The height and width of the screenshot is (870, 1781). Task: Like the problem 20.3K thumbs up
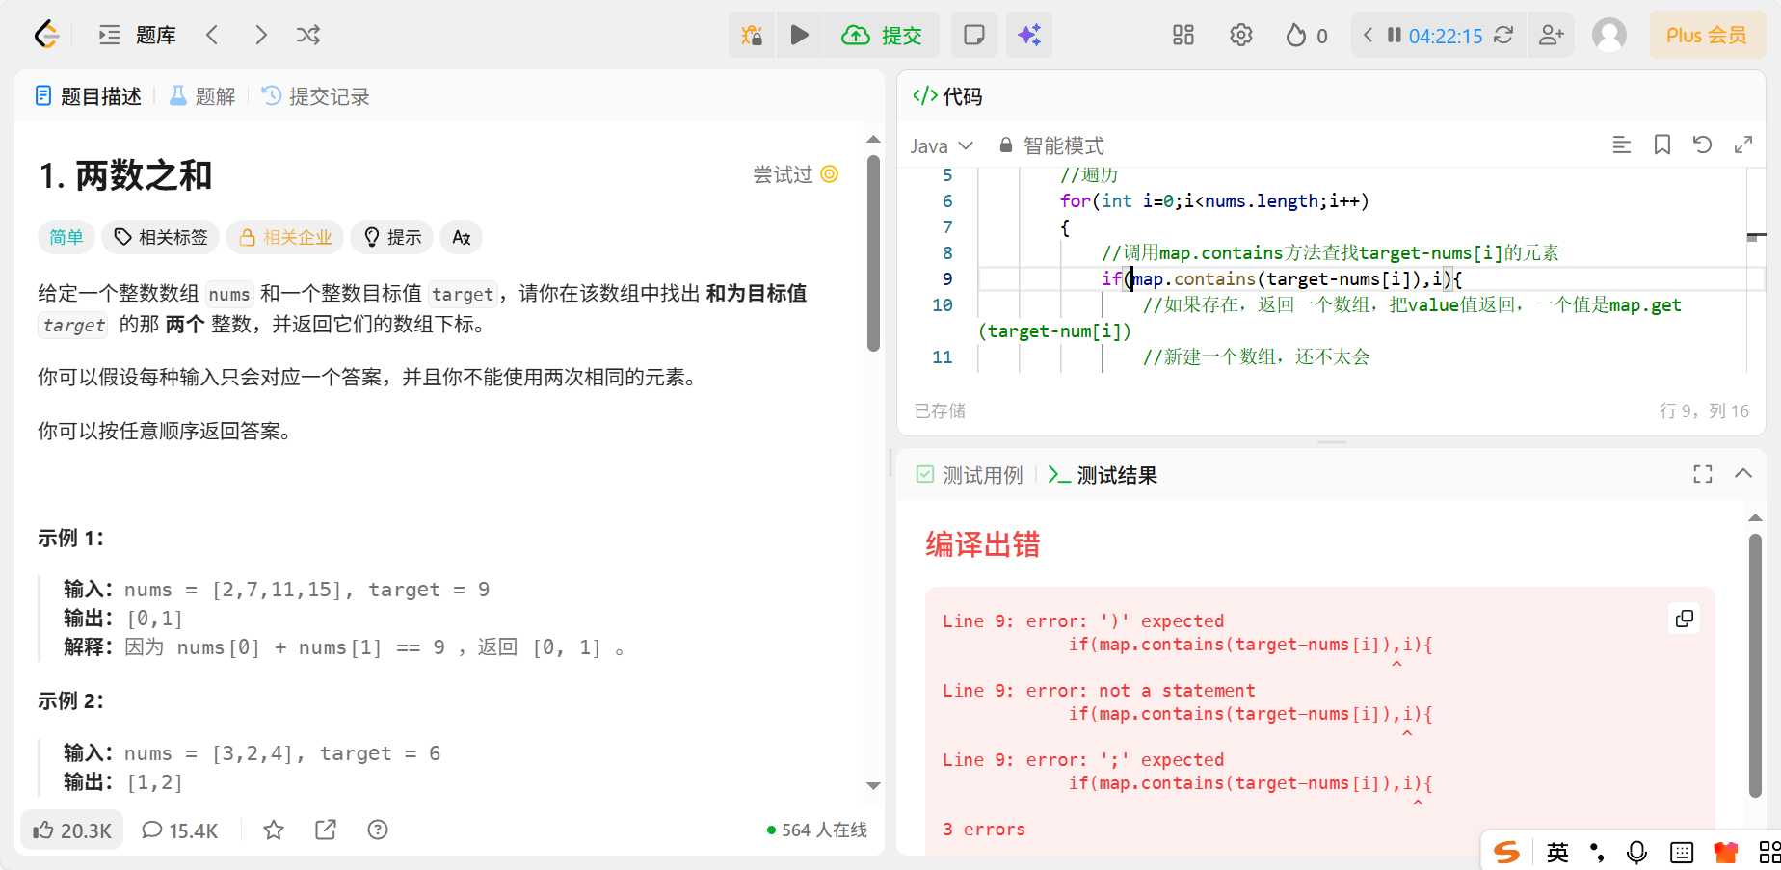tap(72, 830)
